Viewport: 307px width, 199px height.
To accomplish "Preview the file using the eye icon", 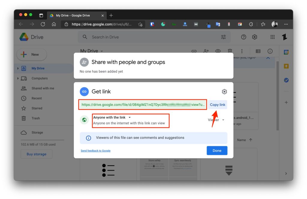I will coord(218,51).
